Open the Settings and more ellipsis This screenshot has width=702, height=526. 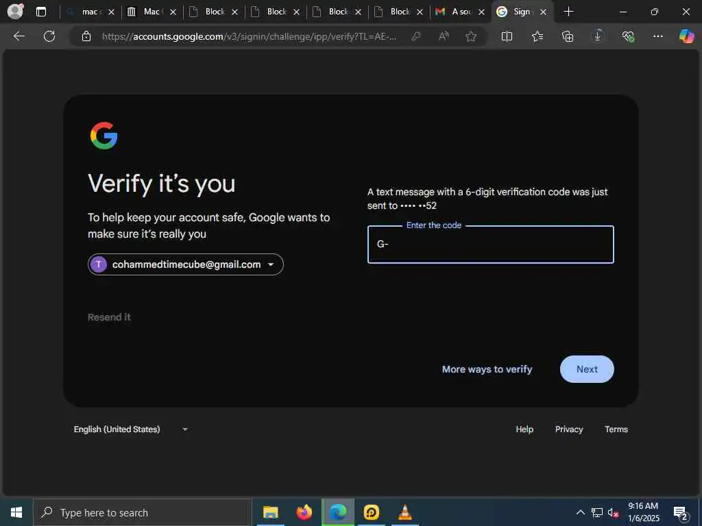coord(657,36)
